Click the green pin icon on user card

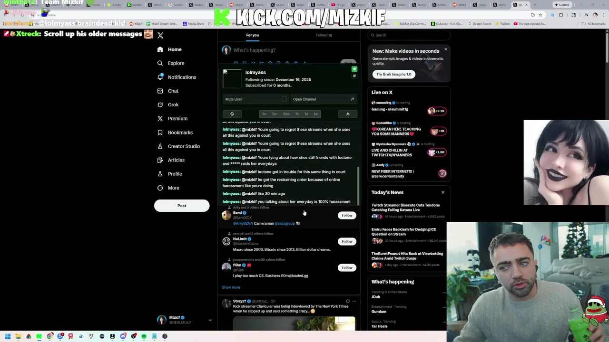[354, 69]
